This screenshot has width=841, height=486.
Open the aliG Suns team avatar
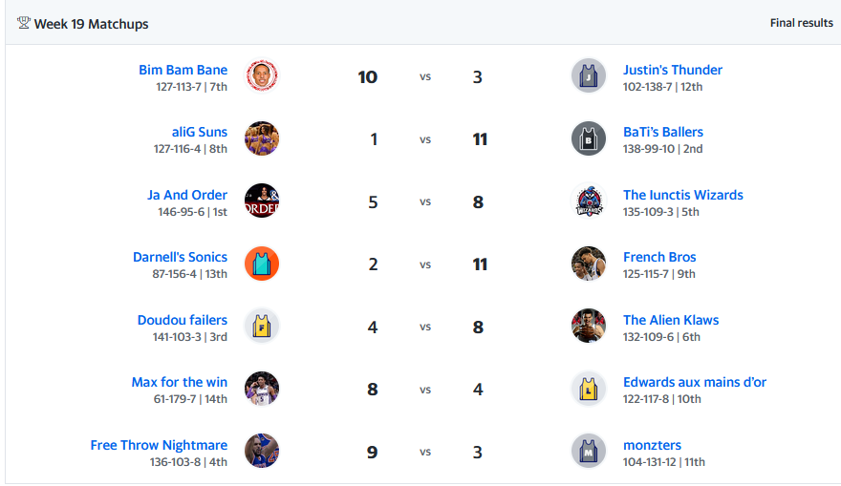click(x=262, y=138)
